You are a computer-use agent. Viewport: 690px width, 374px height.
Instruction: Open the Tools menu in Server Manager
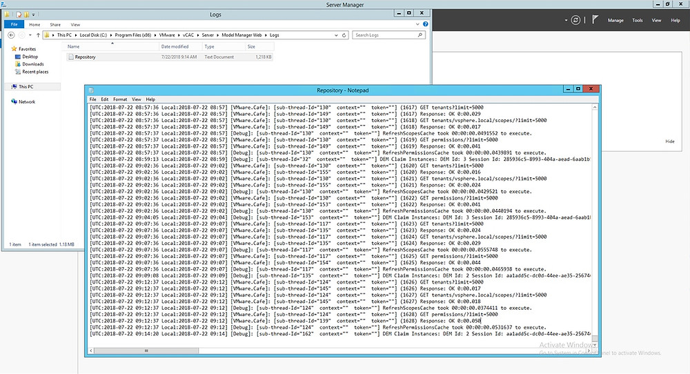coord(637,20)
